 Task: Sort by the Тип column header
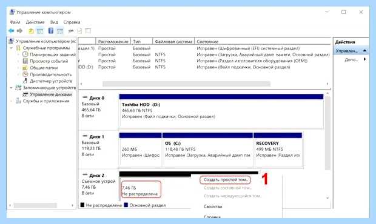[x=142, y=41]
